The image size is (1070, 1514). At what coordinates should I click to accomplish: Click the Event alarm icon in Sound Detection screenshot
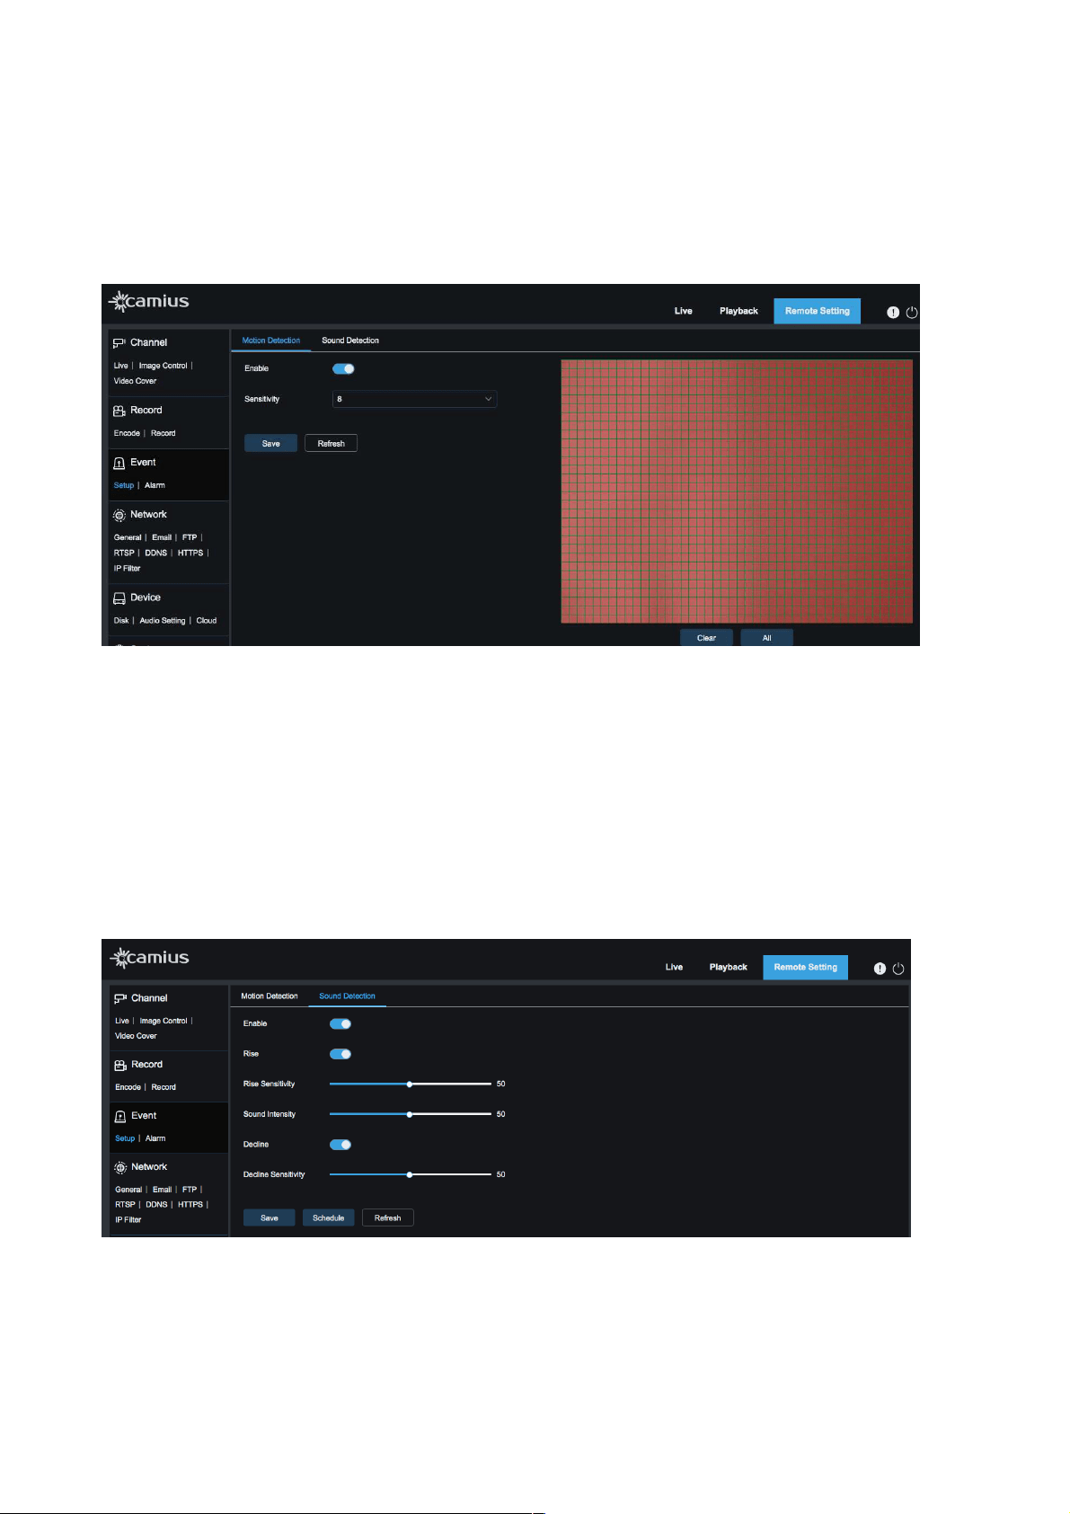point(120,1116)
